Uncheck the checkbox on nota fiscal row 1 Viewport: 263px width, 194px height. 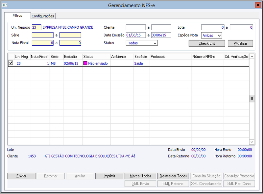pos(11,63)
